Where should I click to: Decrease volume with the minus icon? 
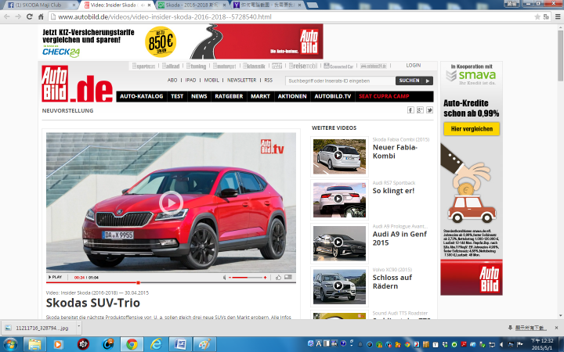tap(230, 277)
